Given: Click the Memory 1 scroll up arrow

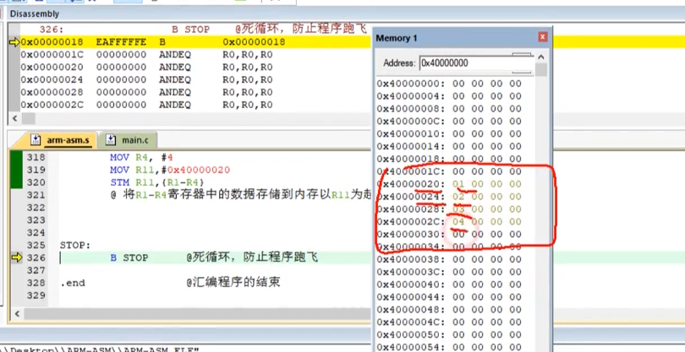Looking at the screenshot, I should pos(541,57).
